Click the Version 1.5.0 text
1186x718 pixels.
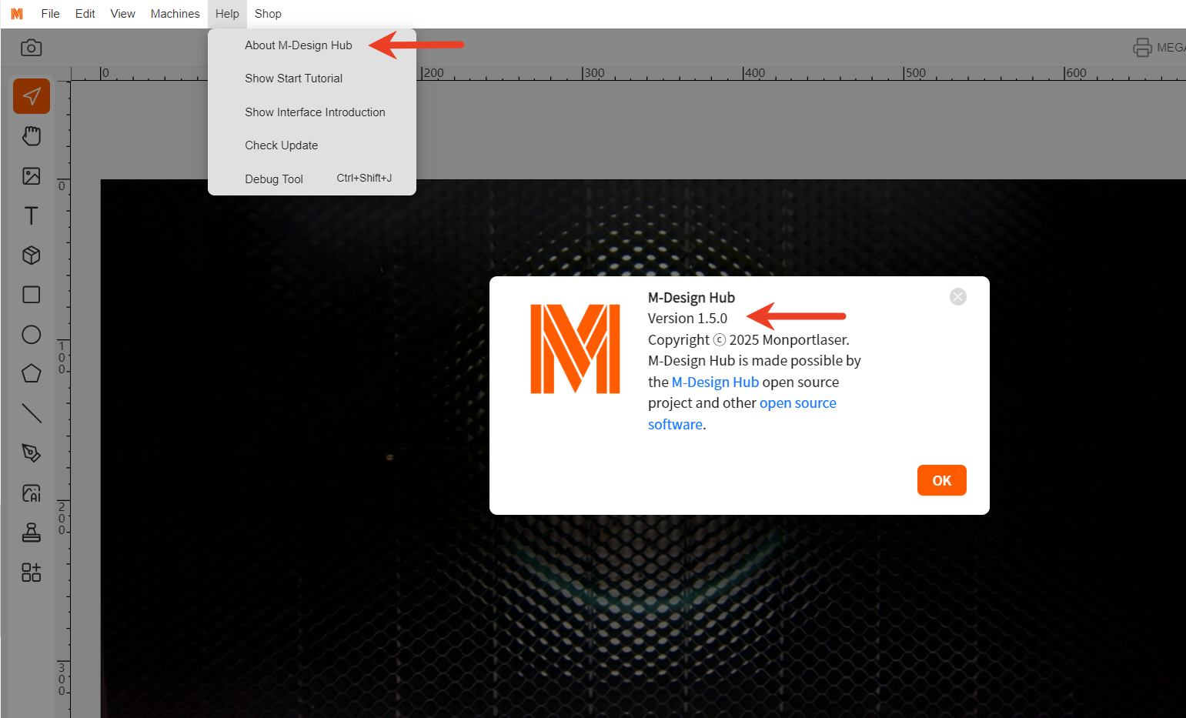[687, 319]
